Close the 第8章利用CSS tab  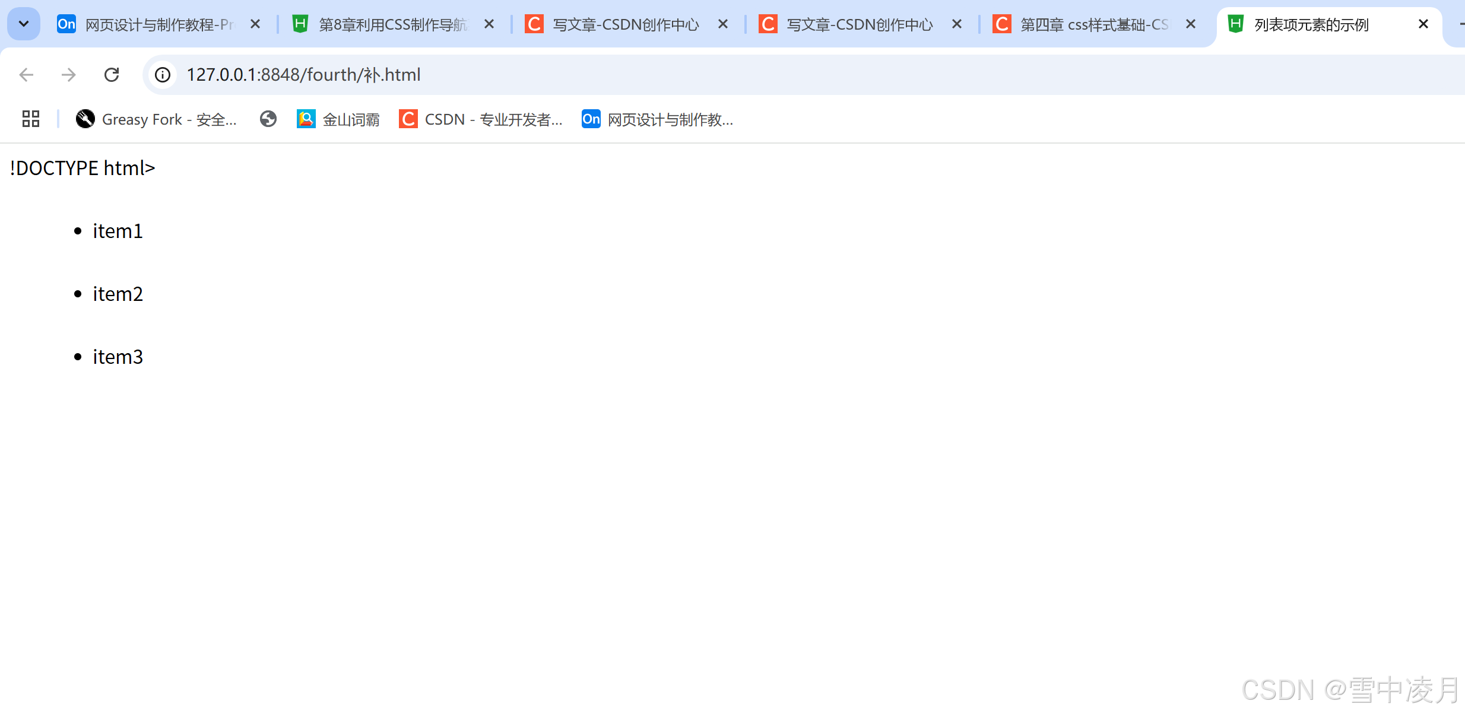(x=489, y=24)
